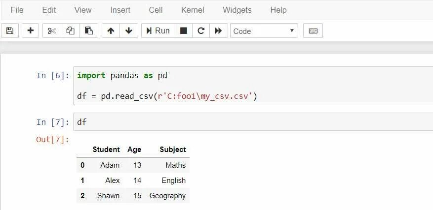Open the Code cell type dropdown

coord(264,31)
